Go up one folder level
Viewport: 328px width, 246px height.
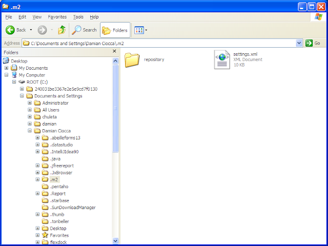pyautogui.click(x=61, y=30)
